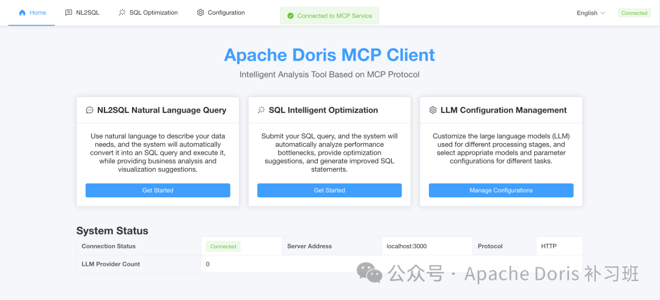The width and height of the screenshot is (660, 300).
Task: Select the NL2SQL Natural Language Query card title
Action: (161, 110)
